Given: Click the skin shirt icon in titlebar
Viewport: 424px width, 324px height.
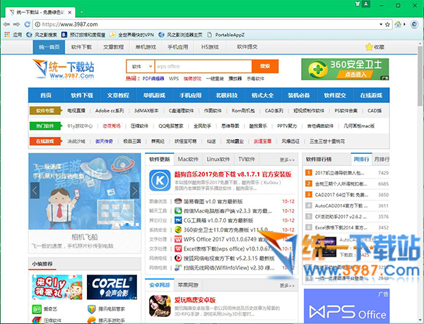Looking at the screenshot, I should coord(358,4).
